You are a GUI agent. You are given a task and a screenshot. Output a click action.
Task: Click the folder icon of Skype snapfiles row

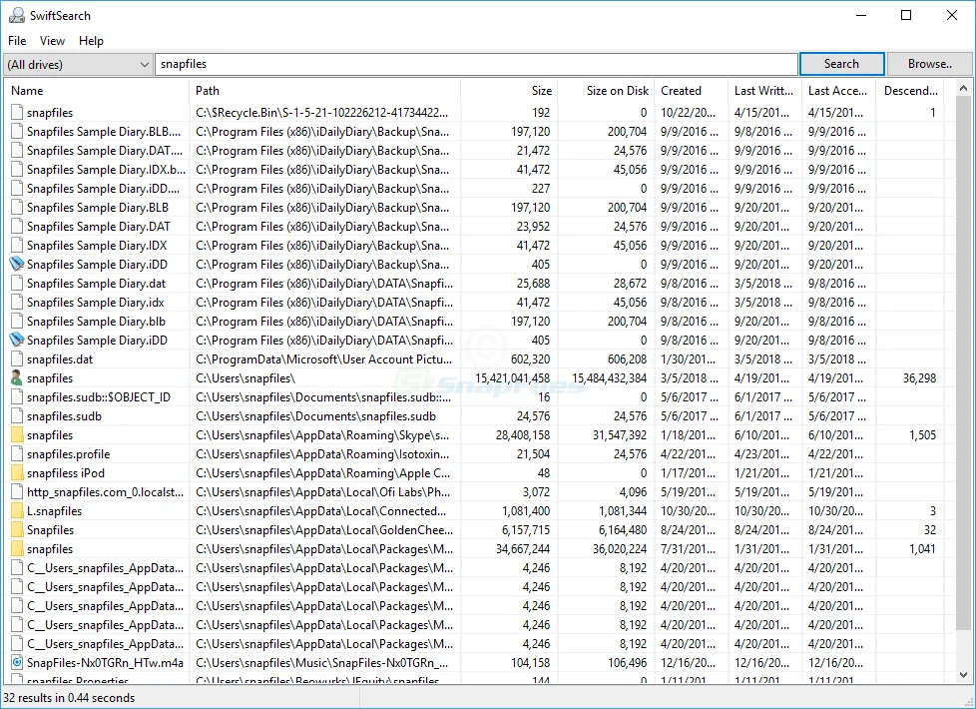(x=17, y=434)
